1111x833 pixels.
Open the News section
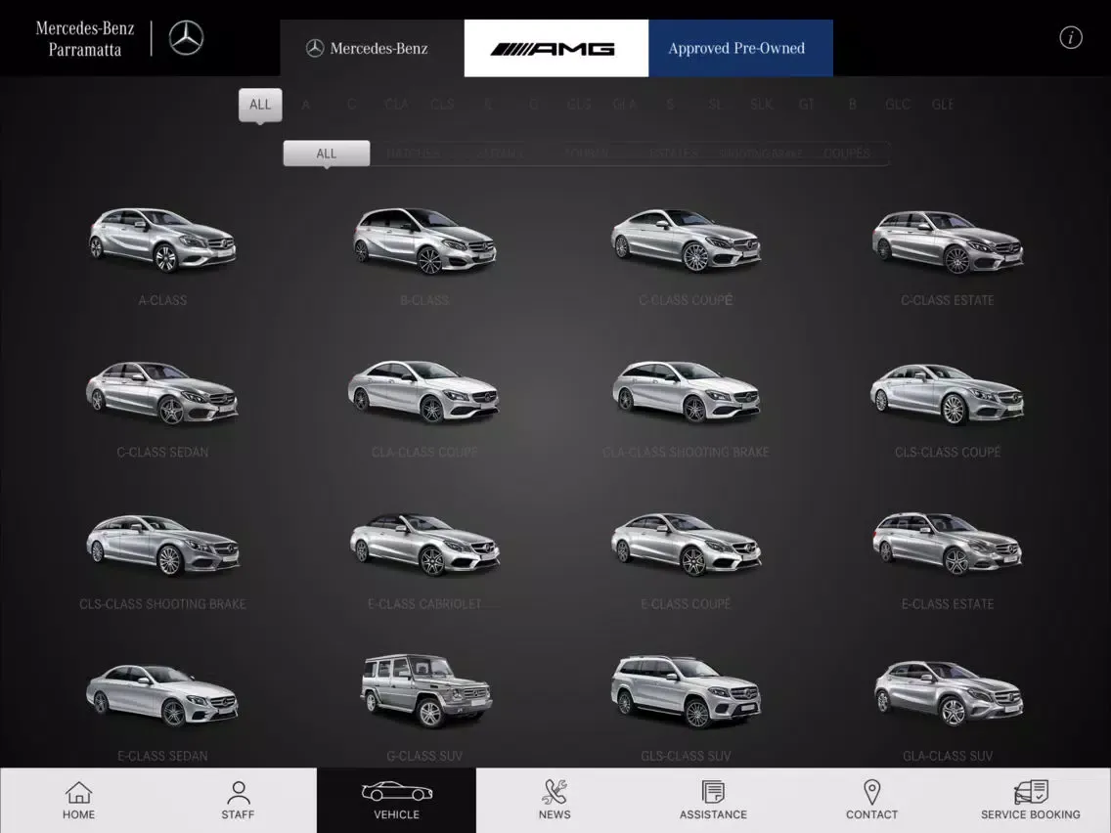point(555,801)
